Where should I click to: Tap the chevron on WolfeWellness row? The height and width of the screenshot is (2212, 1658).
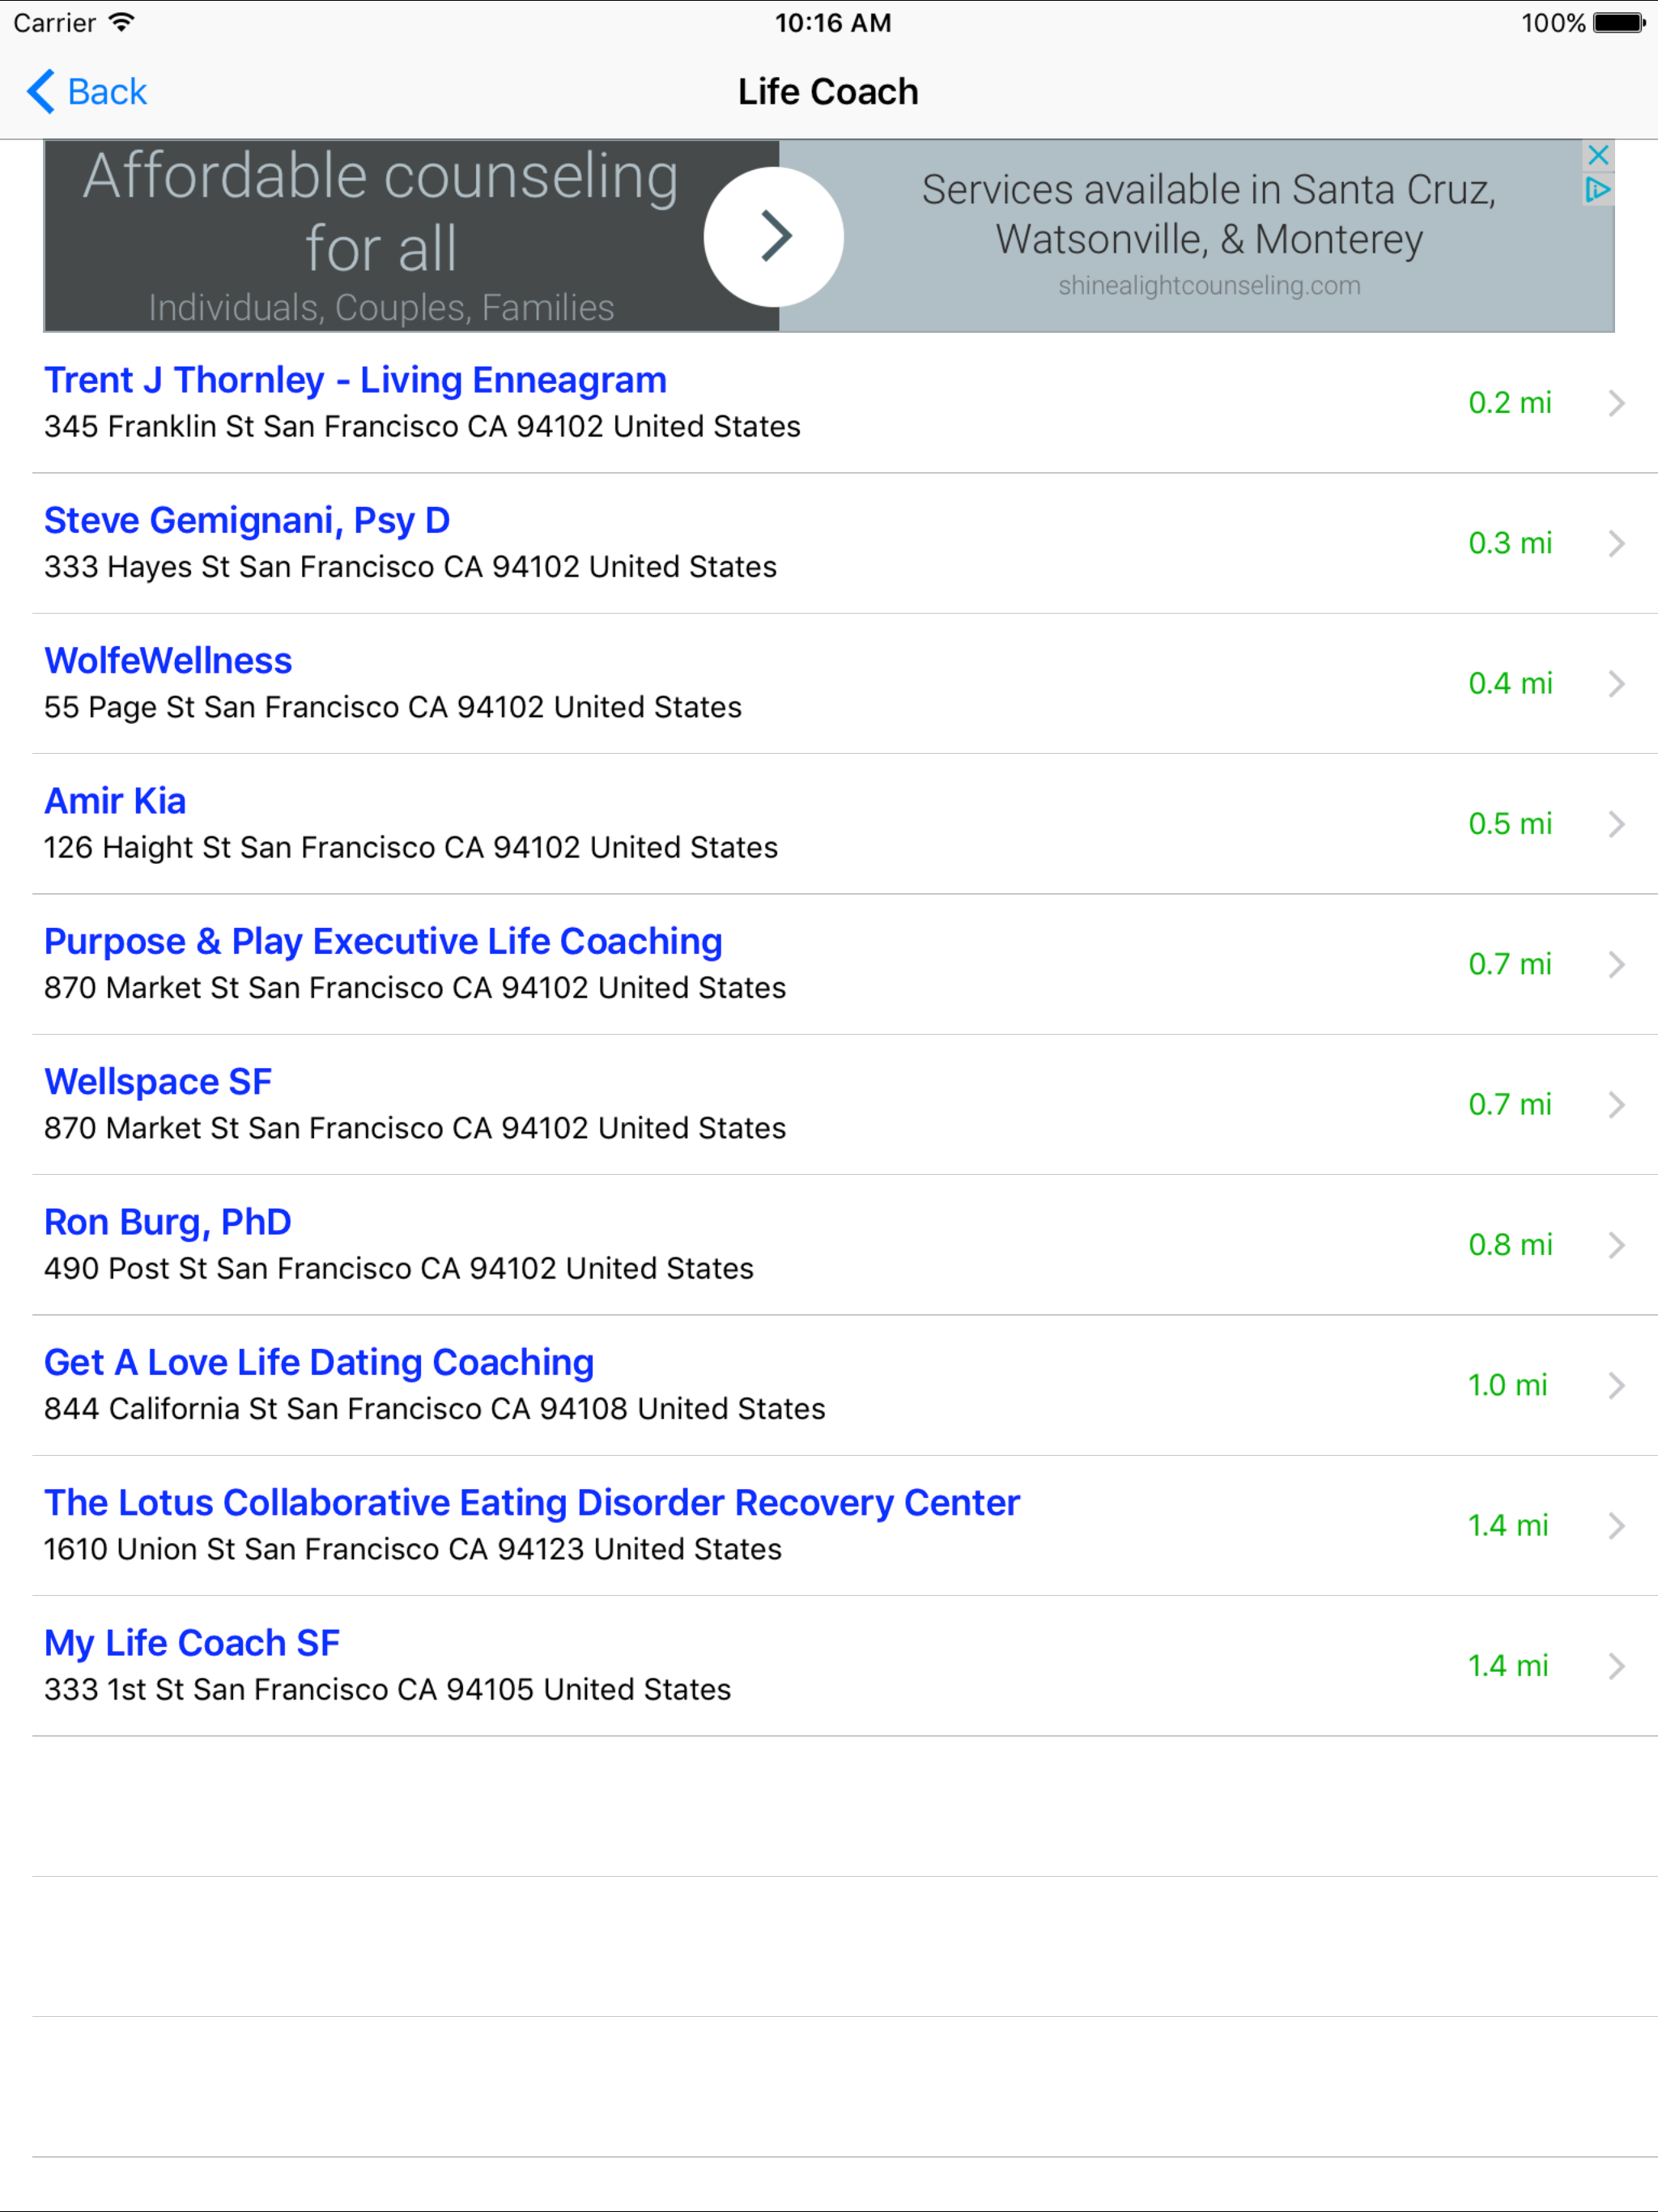point(1616,684)
